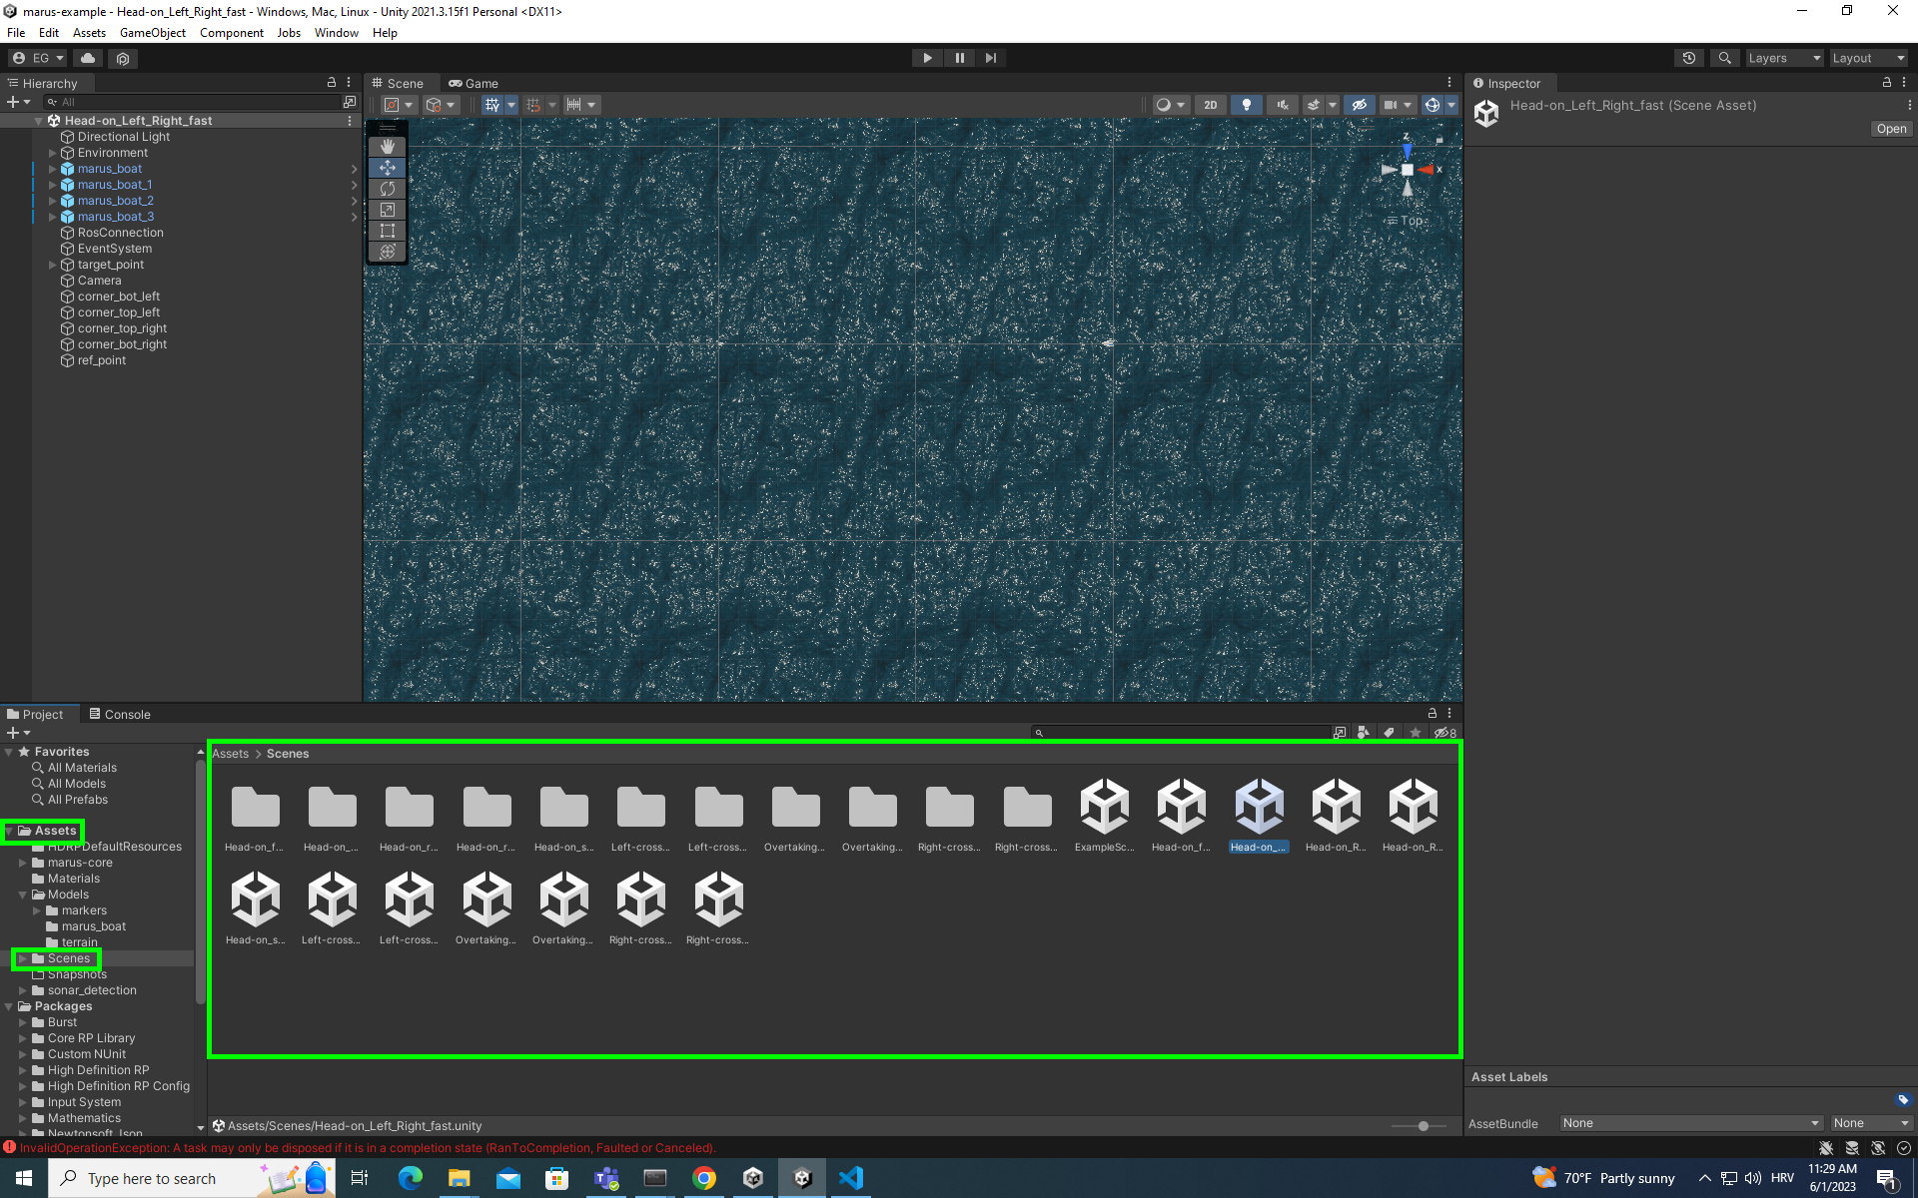Viewport: 1918px width, 1198px height.
Task: Open the Layers dropdown
Action: click(x=1784, y=58)
